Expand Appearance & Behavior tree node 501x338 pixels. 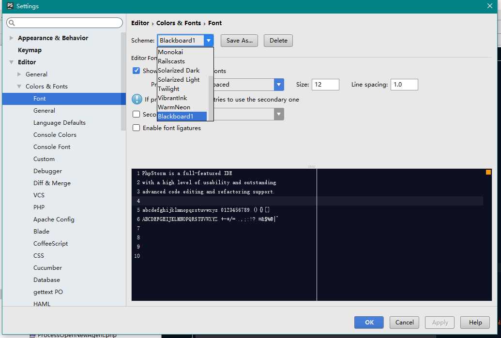[x=11, y=38]
